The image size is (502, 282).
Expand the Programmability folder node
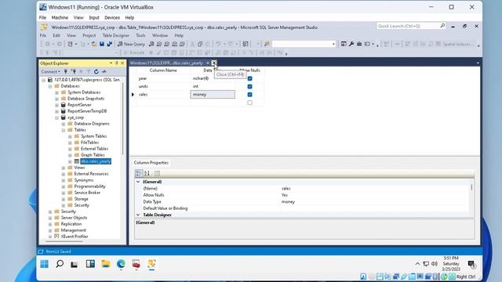[64, 186]
